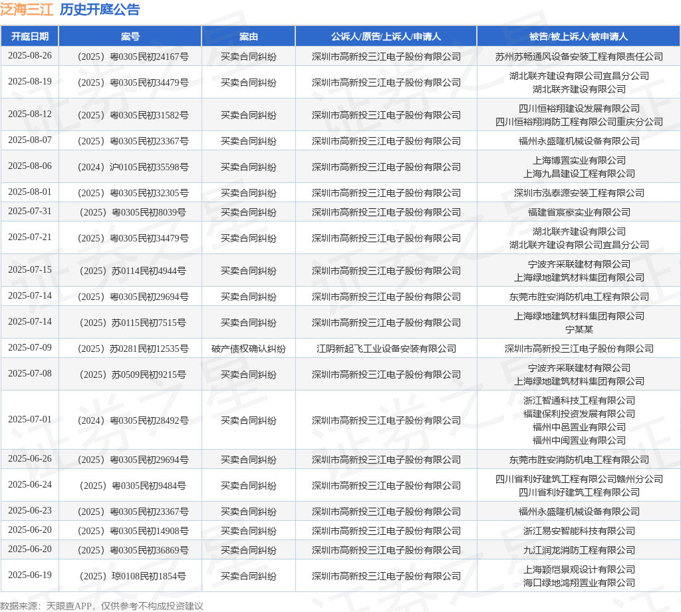Viewport: 681px width, 612px height.
Task: Select case number 粤0305民初8039号
Action: click(149, 212)
